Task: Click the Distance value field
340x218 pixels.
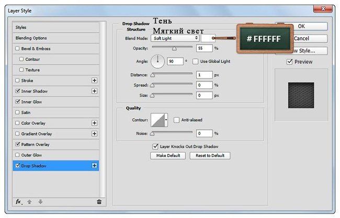Action: click(x=204, y=75)
